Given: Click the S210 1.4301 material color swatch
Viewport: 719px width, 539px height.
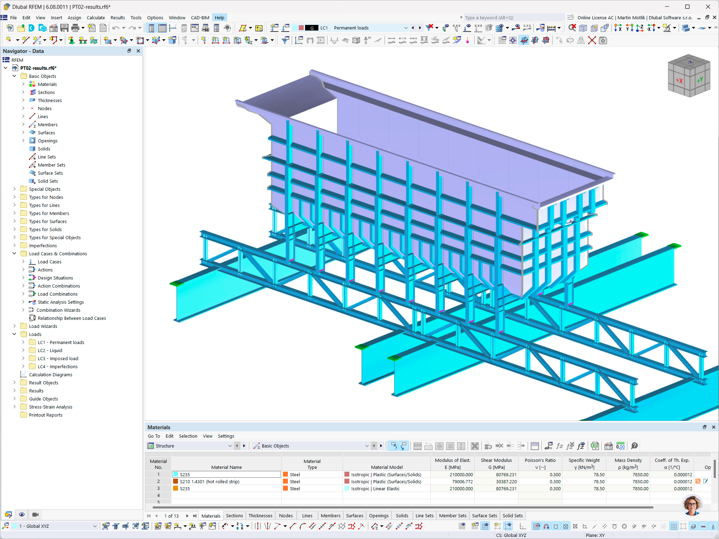Looking at the screenshot, I should point(176,481).
